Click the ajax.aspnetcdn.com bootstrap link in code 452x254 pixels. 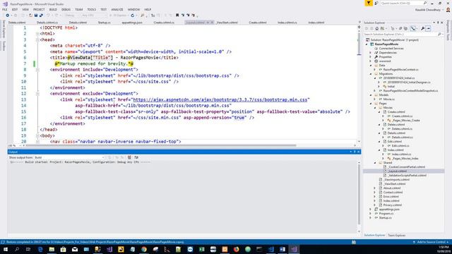click(x=220, y=99)
